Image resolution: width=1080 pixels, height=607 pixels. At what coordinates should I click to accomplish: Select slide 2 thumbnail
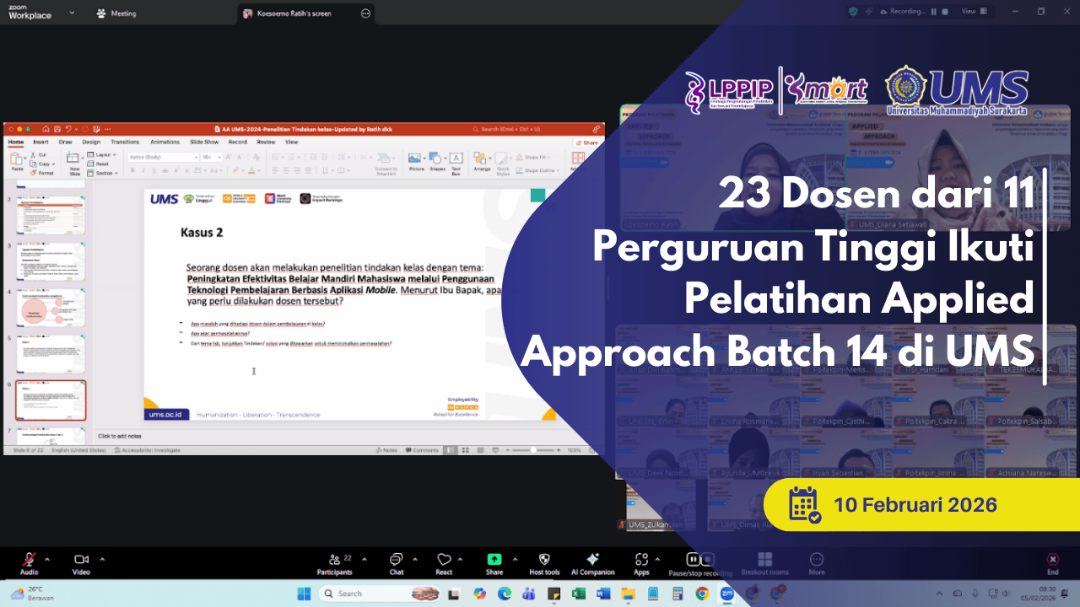[51, 215]
